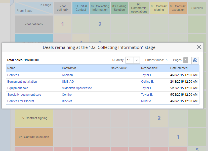This screenshot has width=208, height=151.
Task: Sort by the Contractor column header
Action: (x=69, y=68)
